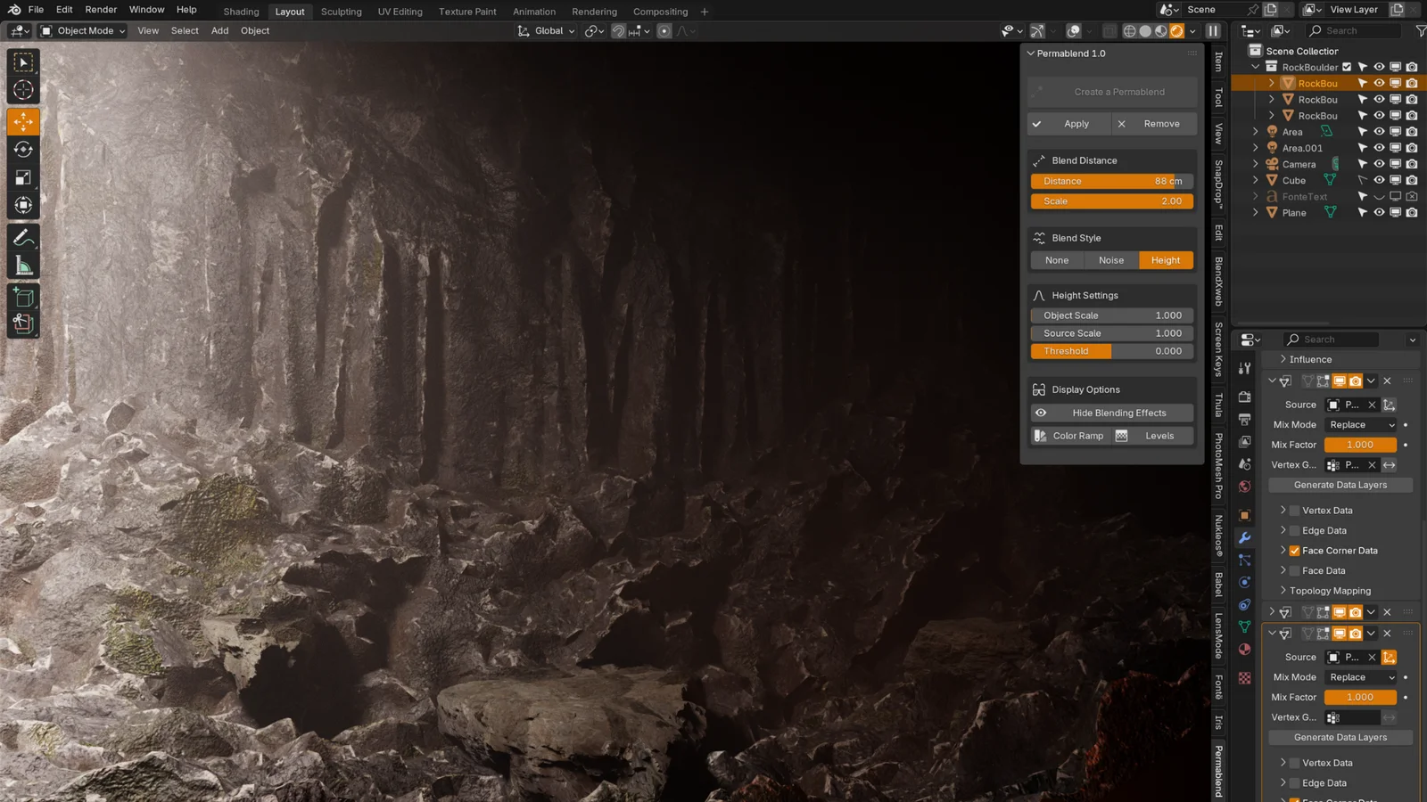Select the Move tool in the toolbar
The height and width of the screenshot is (802, 1427).
(22, 122)
